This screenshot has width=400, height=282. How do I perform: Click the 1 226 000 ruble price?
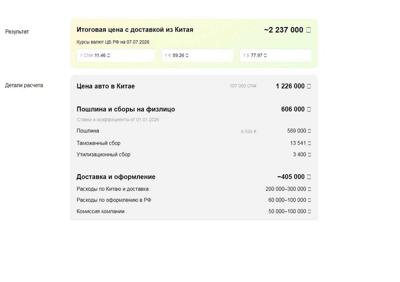[x=293, y=86]
